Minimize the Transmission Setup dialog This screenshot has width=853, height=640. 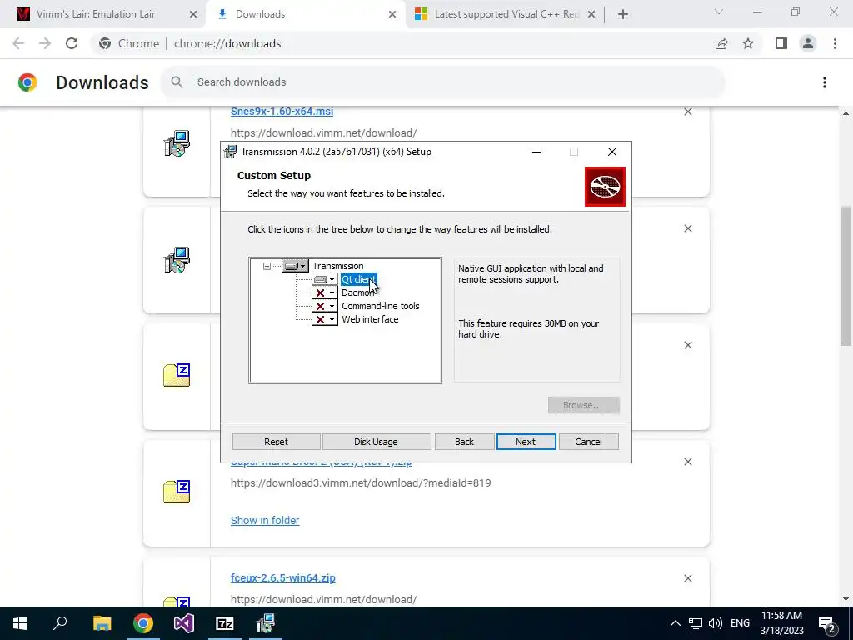pyautogui.click(x=536, y=152)
